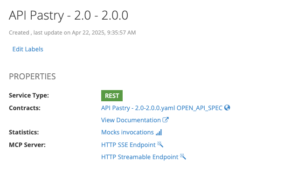Click the MCP Server label

click(27, 145)
